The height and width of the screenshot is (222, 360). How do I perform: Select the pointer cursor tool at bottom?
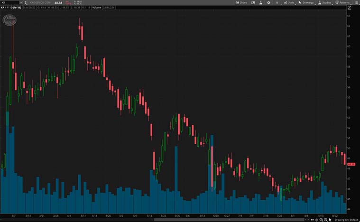pyautogui.click(x=331, y=220)
